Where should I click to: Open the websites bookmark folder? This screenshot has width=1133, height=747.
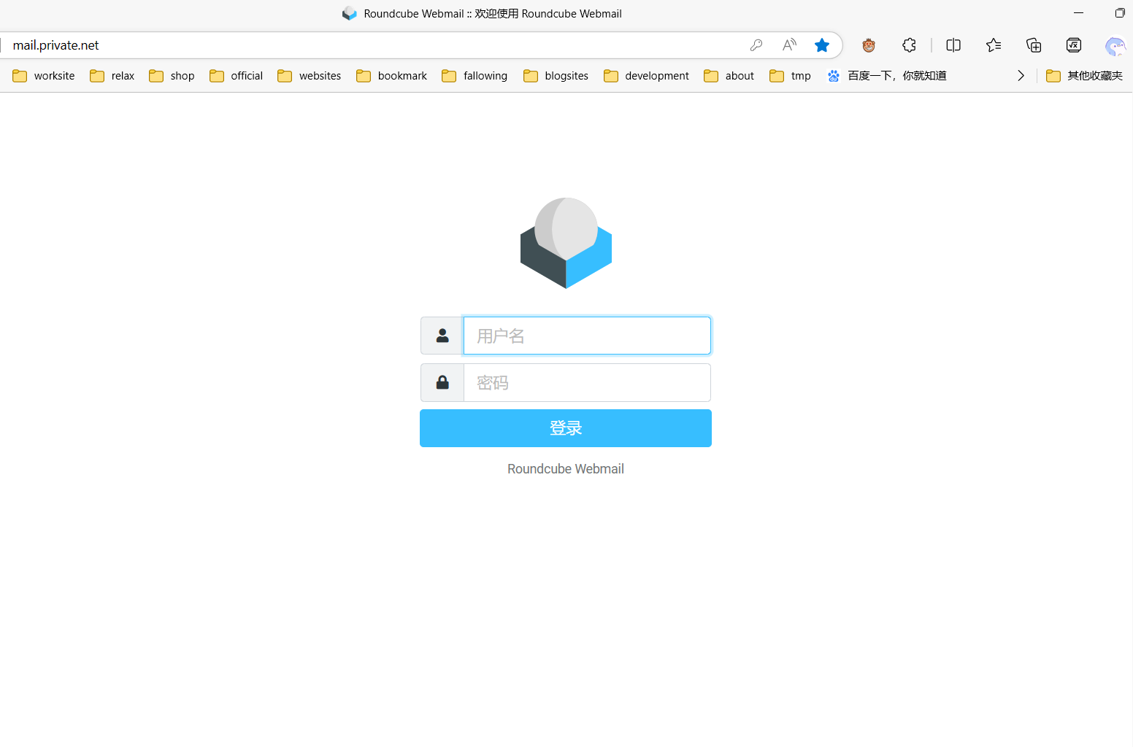(310, 76)
